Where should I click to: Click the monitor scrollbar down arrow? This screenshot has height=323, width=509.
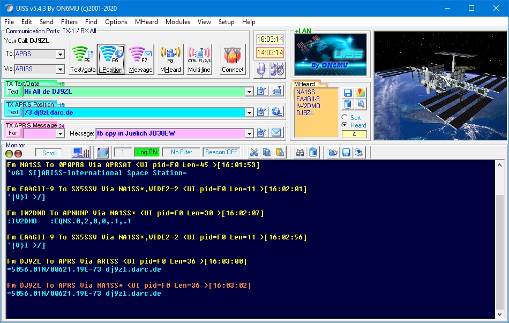tap(499, 314)
